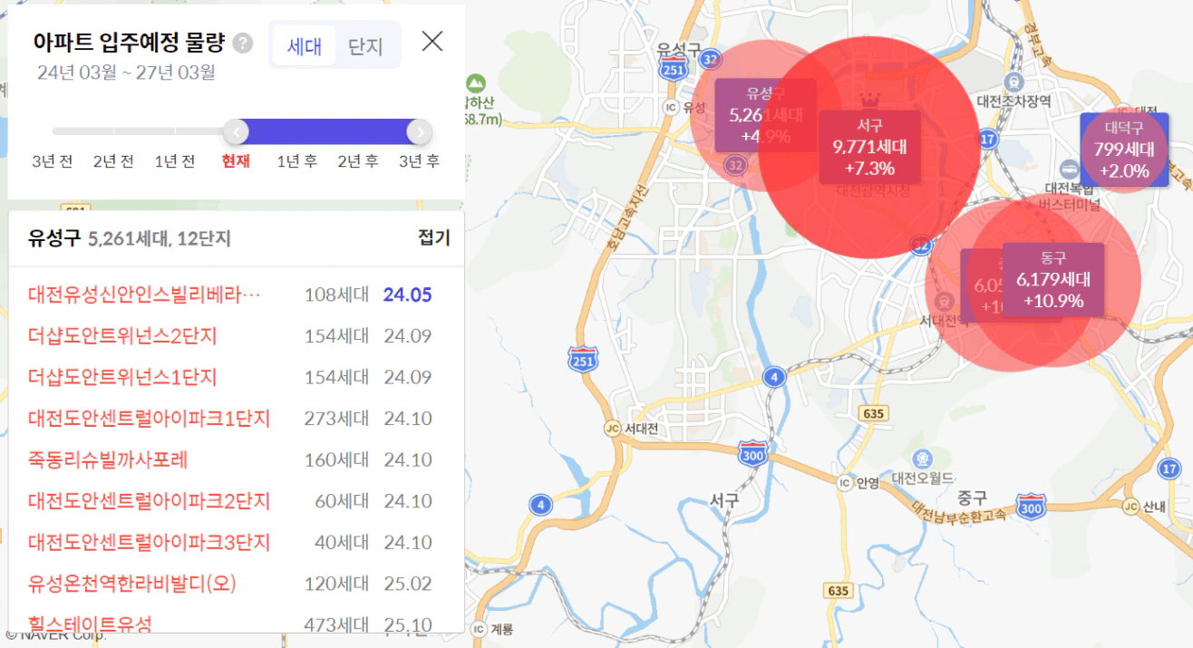This screenshot has width=1193, height=648.
Task: Open 대전유성신안인스빌리베라 complex link
Action: [144, 295]
